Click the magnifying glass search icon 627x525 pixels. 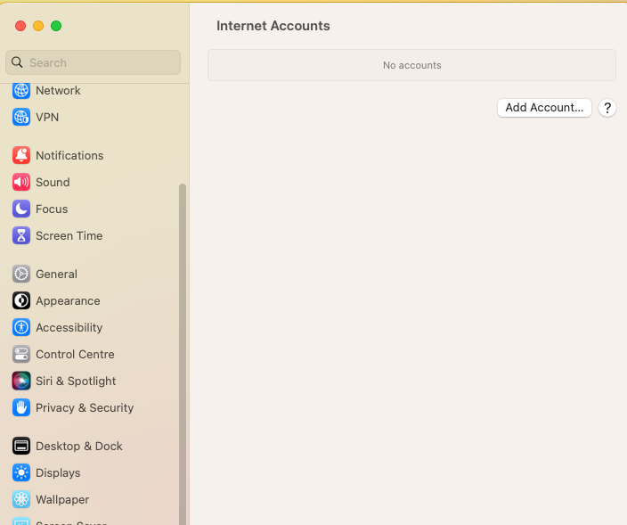pos(17,62)
